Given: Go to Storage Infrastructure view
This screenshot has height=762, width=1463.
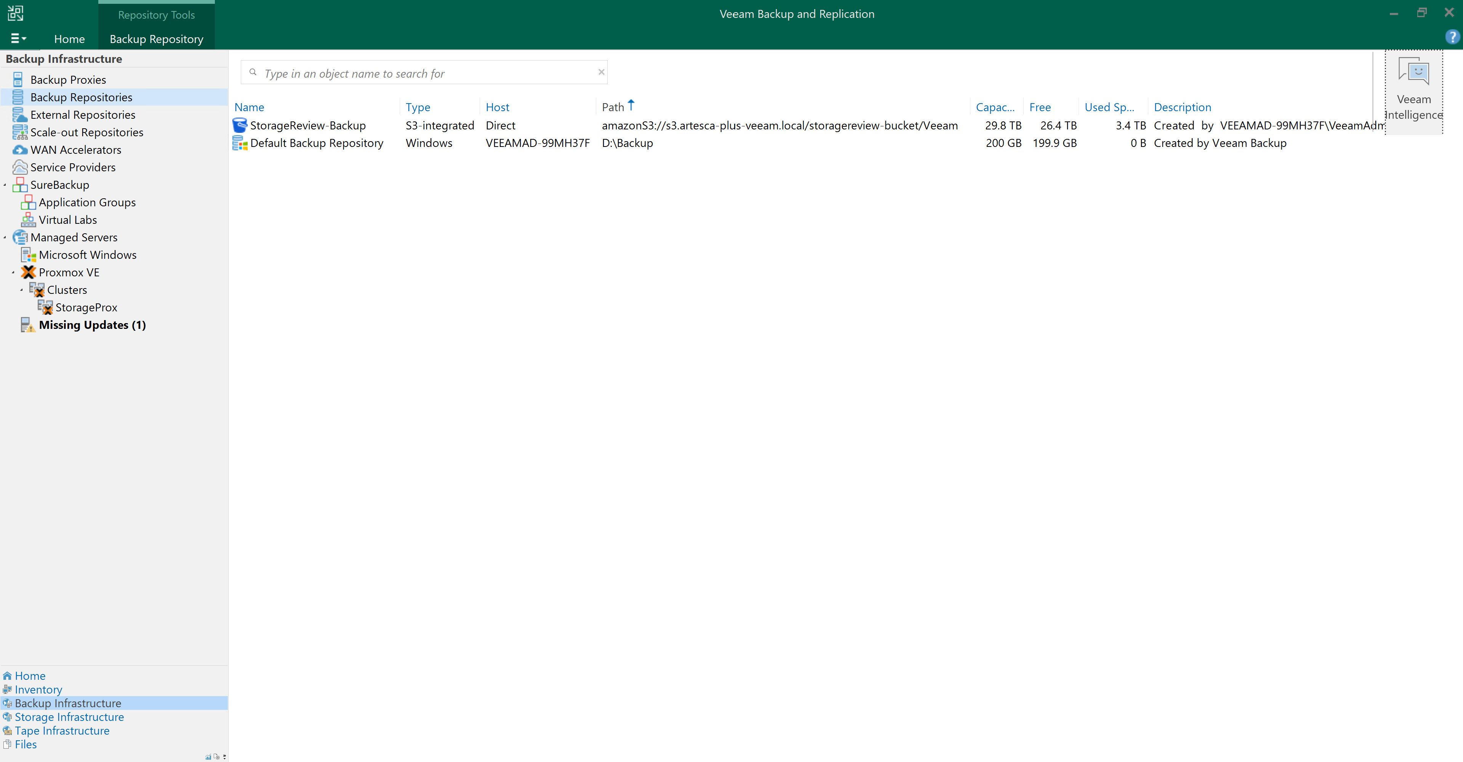Looking at the screenshot, I should click(x=69, y=717).
